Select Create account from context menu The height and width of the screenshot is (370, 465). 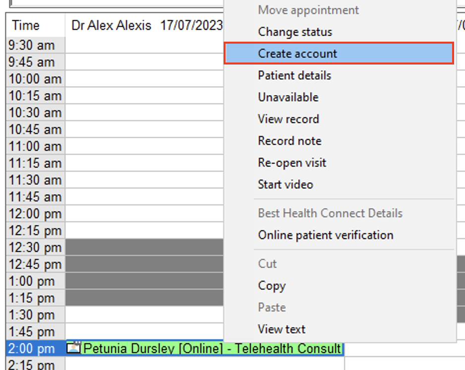297,54
